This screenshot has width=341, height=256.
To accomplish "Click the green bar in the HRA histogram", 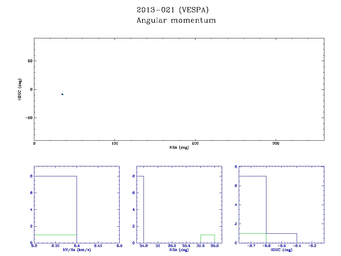I will tap(207, 239).
